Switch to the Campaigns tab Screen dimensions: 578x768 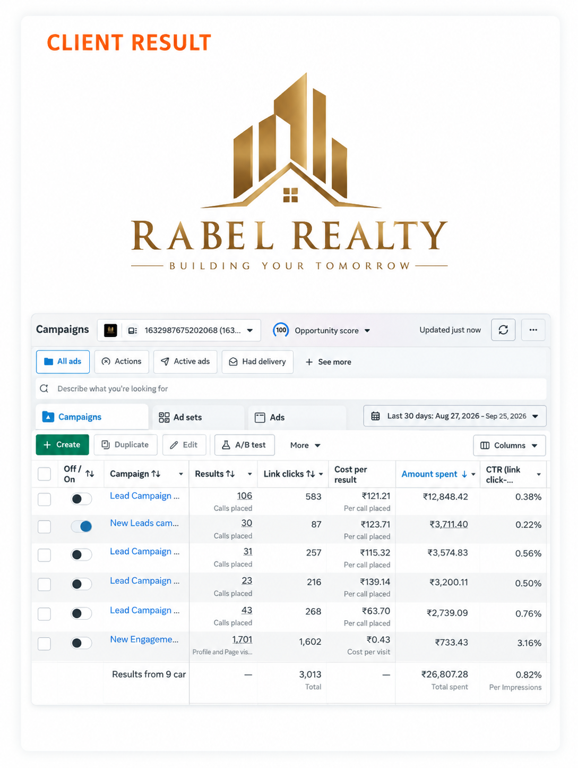[92, 417]
